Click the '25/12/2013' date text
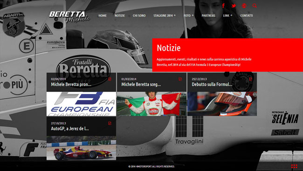This screenshot has width=303, height=171. (199, 79)
